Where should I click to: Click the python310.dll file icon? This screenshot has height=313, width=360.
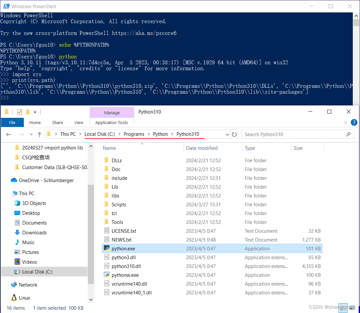(106, 266)
